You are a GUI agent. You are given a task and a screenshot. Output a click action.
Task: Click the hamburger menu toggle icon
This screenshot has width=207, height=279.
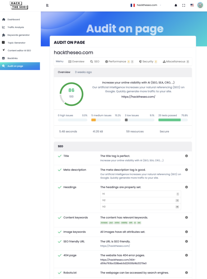click(47, 5)
